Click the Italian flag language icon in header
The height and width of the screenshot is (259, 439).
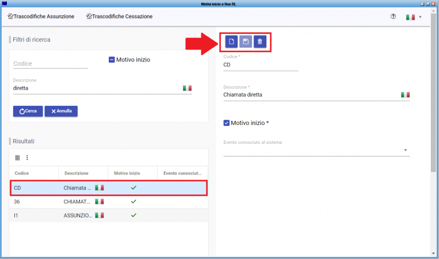pos(410,17)
